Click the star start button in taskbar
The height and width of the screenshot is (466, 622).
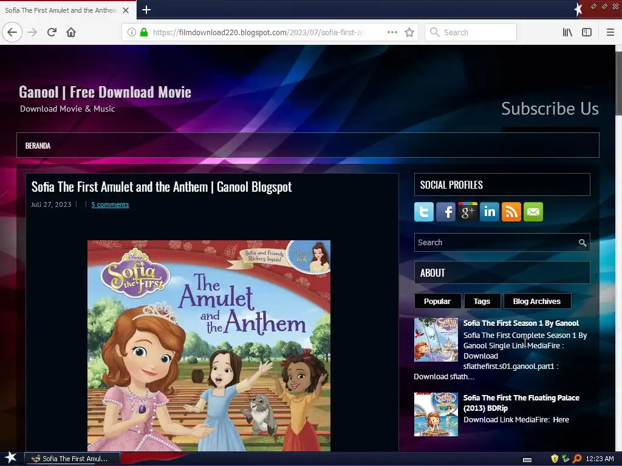[x=10, y=458]
